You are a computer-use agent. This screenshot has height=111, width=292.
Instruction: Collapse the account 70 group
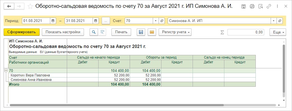6,71
